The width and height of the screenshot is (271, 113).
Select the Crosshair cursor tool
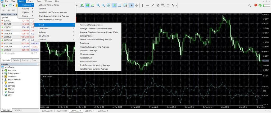coord(137,5)
